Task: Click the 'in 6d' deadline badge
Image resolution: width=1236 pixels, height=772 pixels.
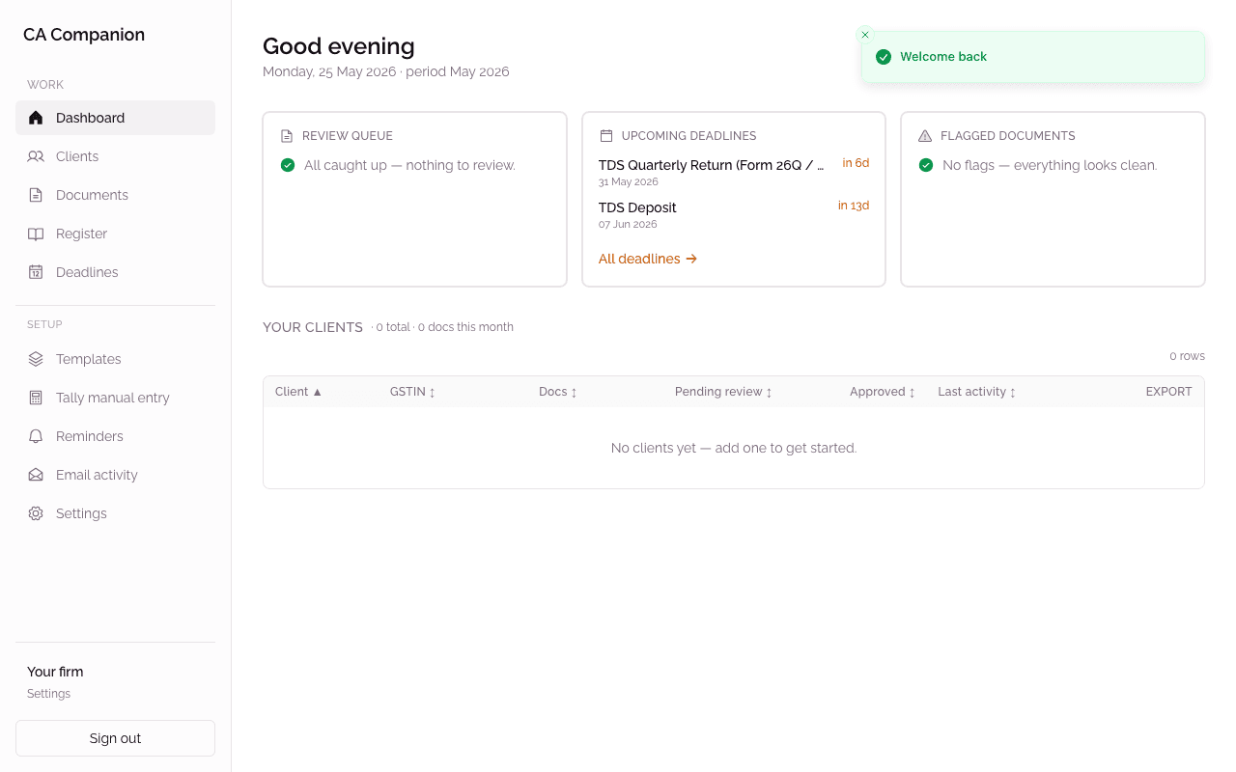Action: pos(856,163)
